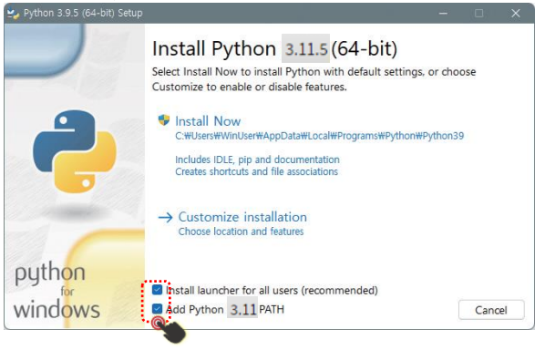545x350 pixels.
Task: Open Customize installation options
Action: coord(242,217)
